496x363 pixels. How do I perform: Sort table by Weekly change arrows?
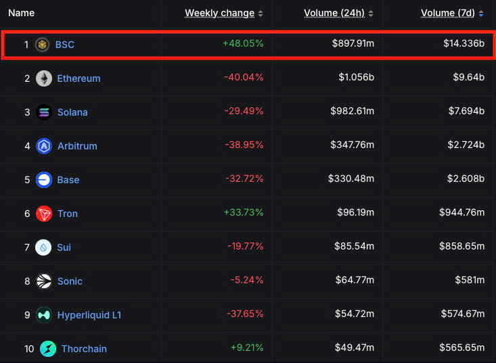click(261, 14)
